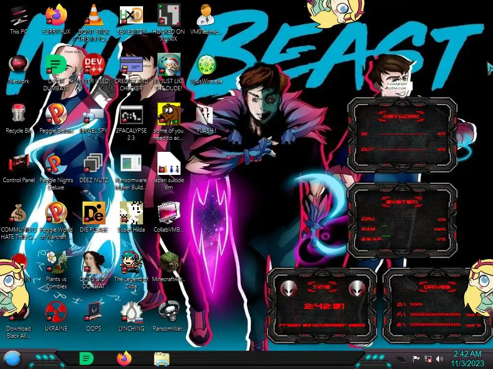
Task: Click the date line in TIME widget
Action: (322, 325)
